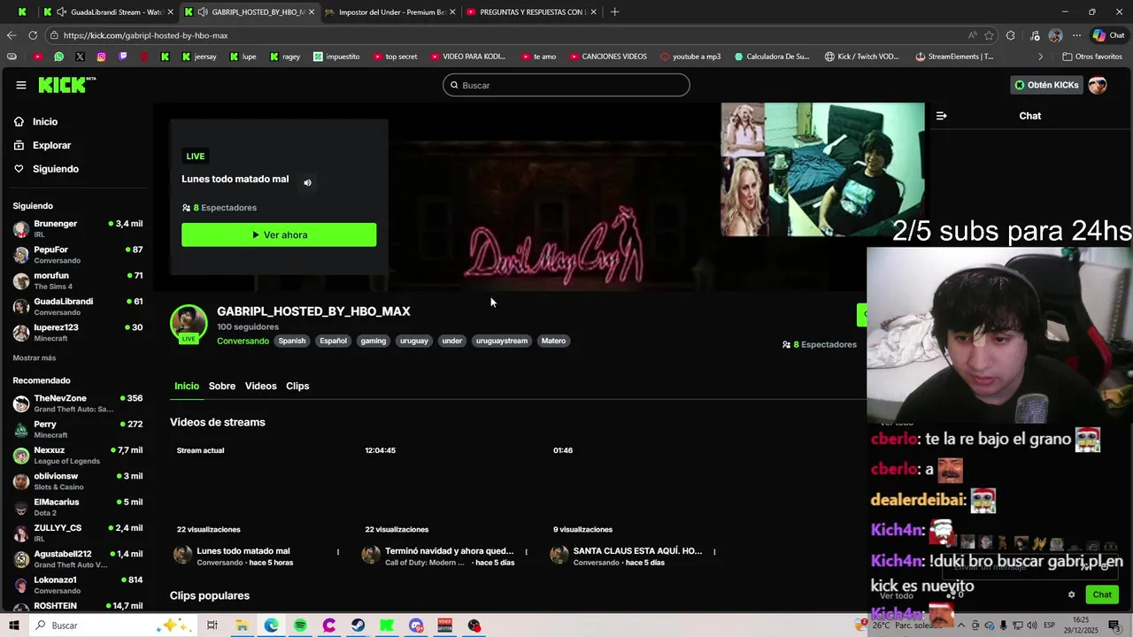The height and width of the screenshot is (637, 1133).
Task: Open ElMacarius recommended channel
Action: click(78, 507)
